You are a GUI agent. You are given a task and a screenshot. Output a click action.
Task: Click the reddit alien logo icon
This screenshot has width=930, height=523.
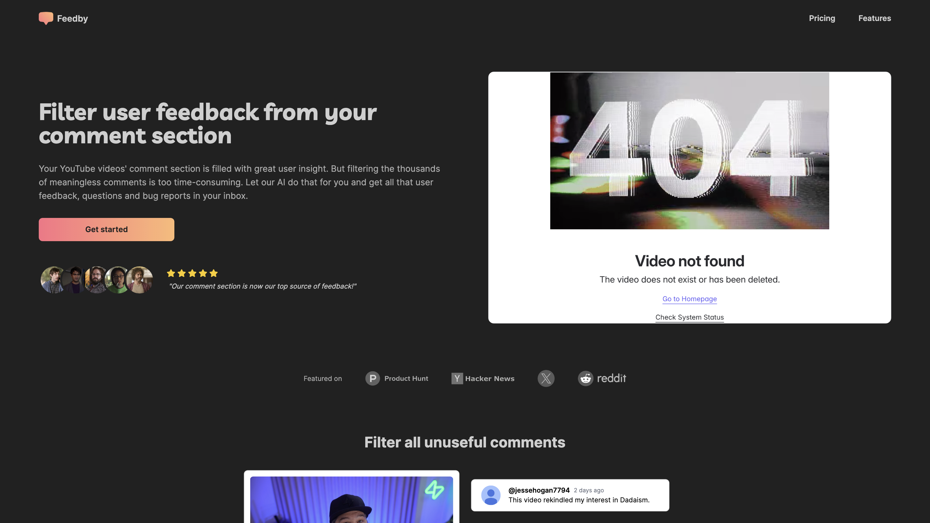585,378
